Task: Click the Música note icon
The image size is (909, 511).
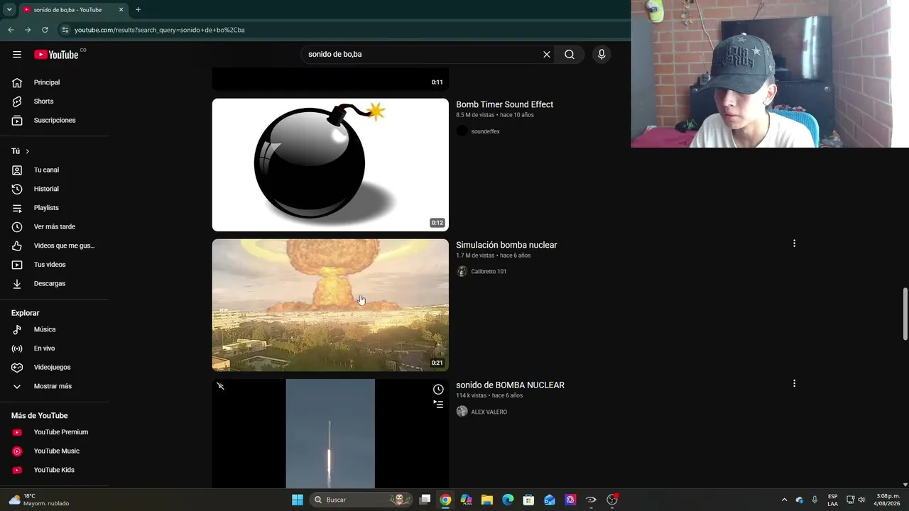Action: coord(17,329)
